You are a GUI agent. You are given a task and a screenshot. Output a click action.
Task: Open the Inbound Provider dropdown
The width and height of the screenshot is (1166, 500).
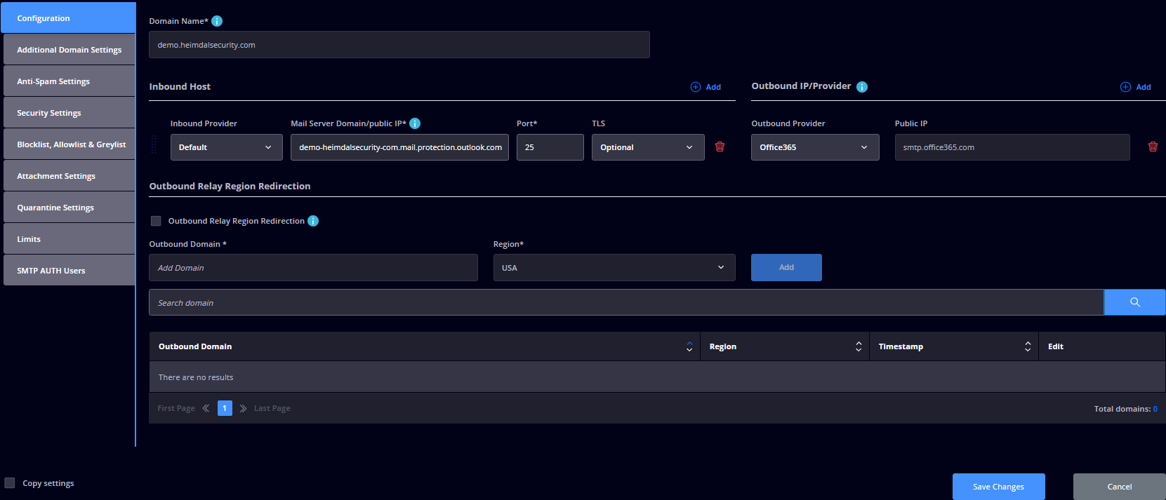(x=226, y=147)
